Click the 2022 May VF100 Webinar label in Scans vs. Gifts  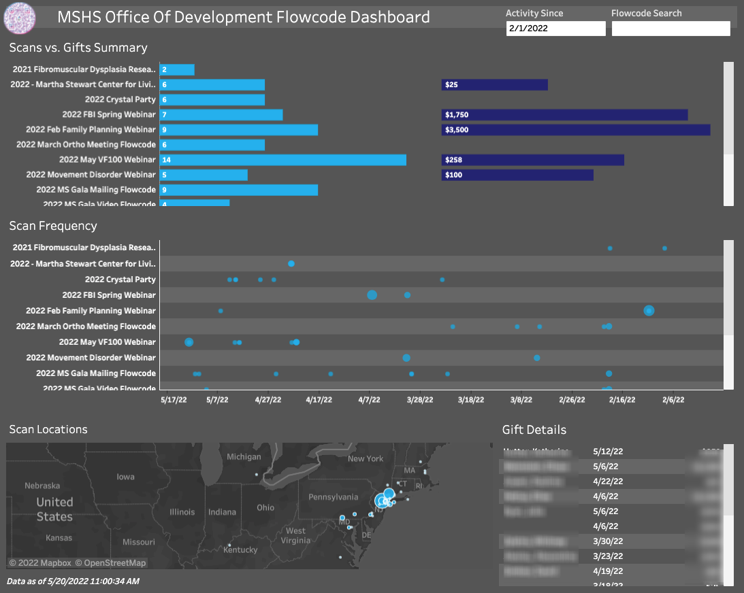108,160
